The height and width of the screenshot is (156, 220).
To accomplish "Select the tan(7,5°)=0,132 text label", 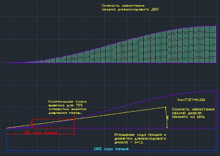I will (x=191, y=100).
